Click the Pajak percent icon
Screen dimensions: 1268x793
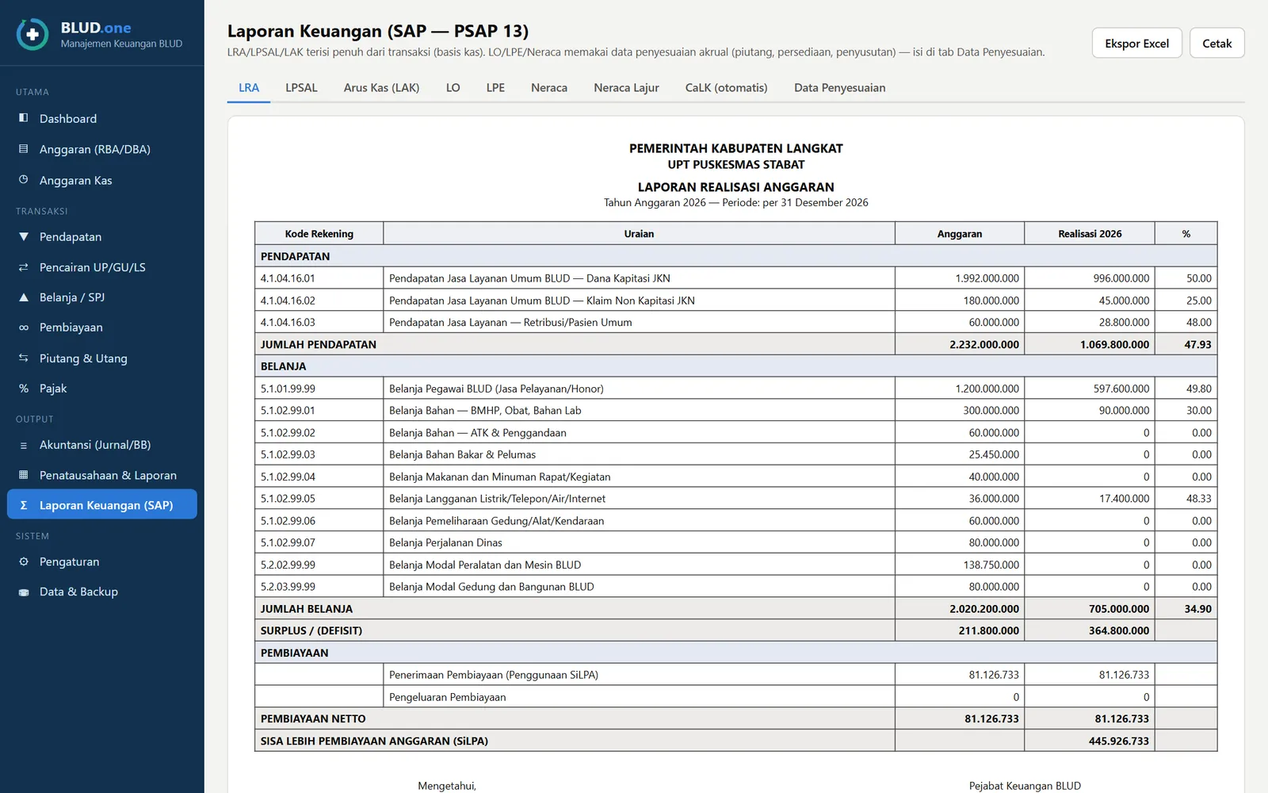[x=24, y=389]
